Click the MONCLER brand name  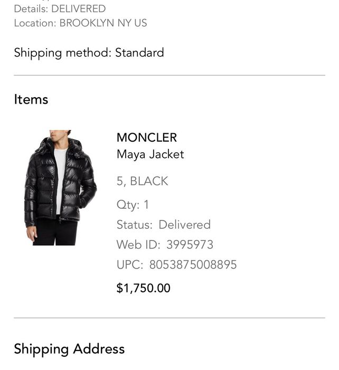(x=147, y=137)
